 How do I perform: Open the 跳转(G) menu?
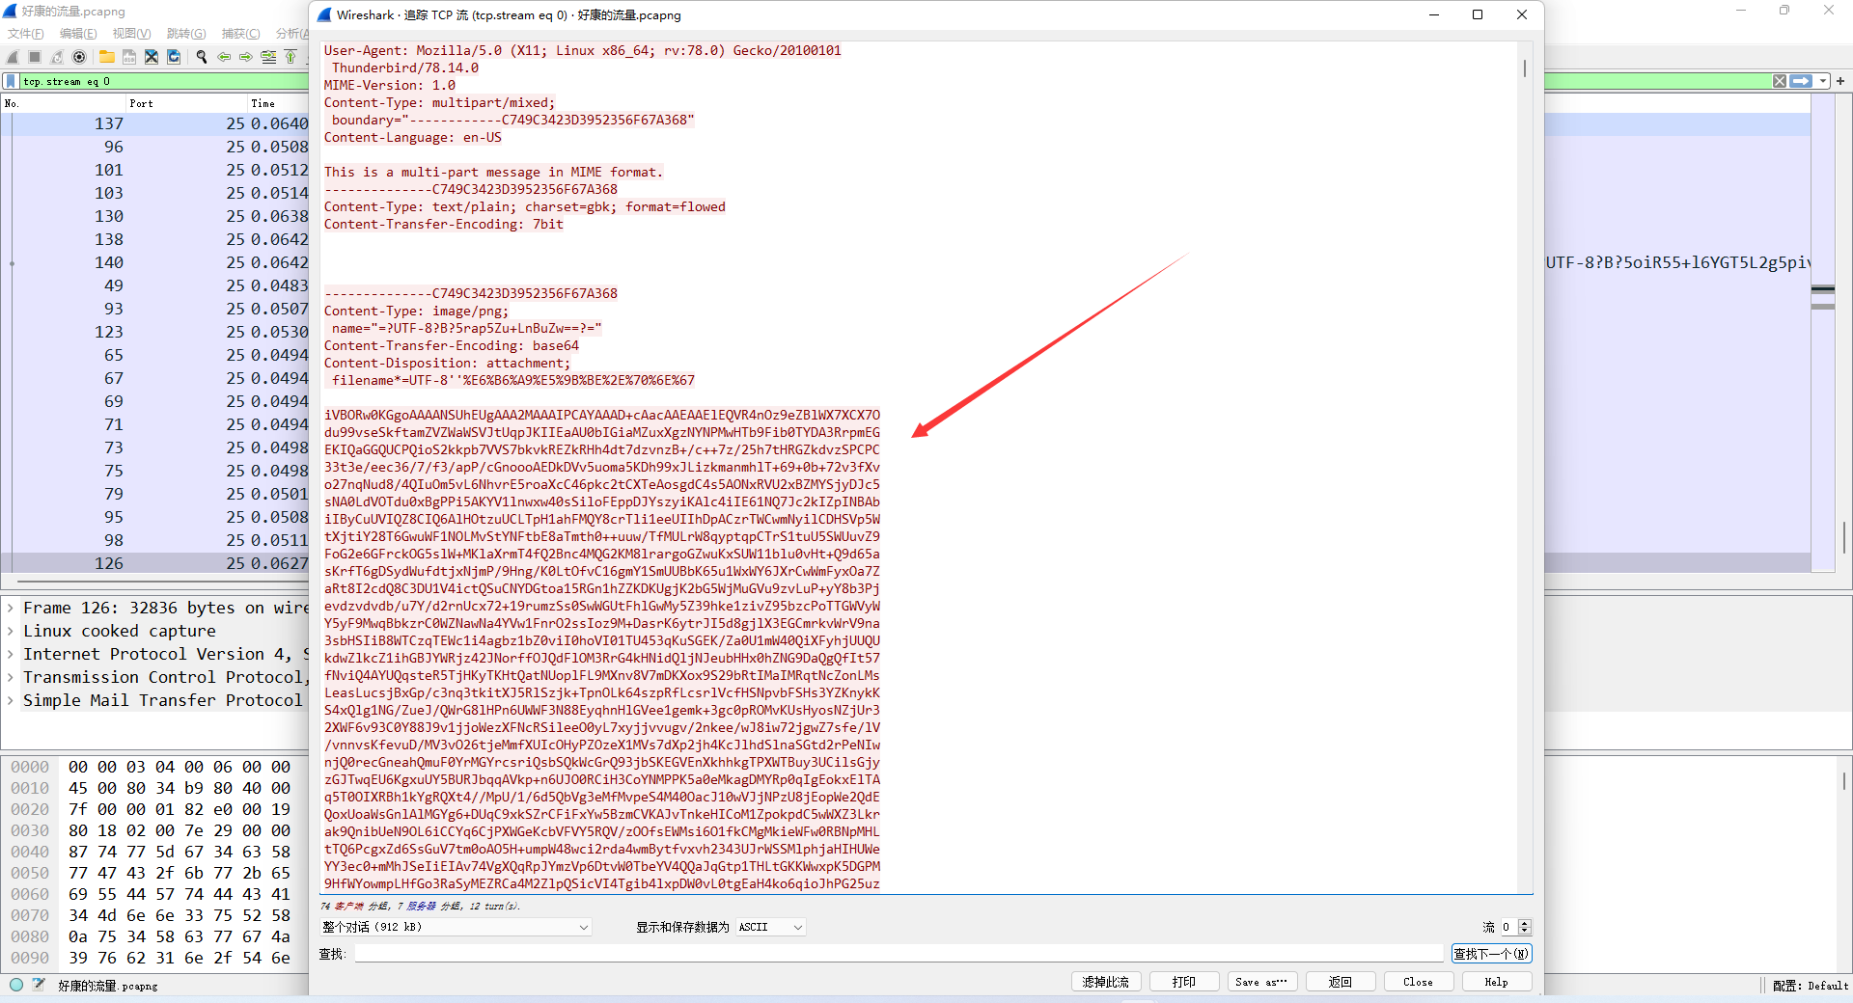click(x=186, y=34)
